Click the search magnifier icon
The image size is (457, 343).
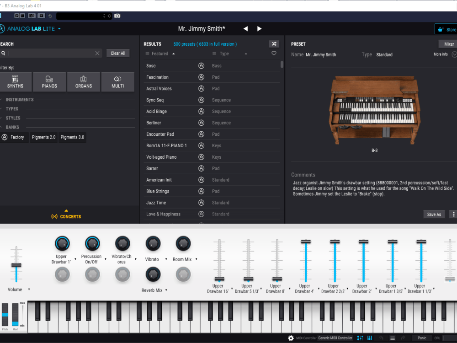click(3, 53)
